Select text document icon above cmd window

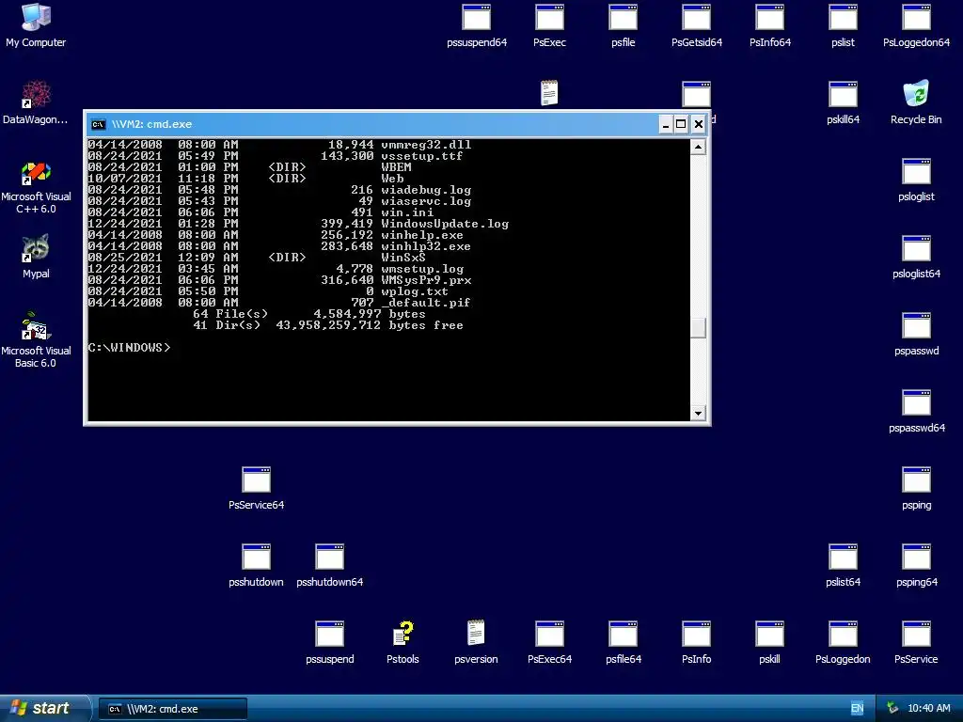pyautogui.click(x=549, y=93)
